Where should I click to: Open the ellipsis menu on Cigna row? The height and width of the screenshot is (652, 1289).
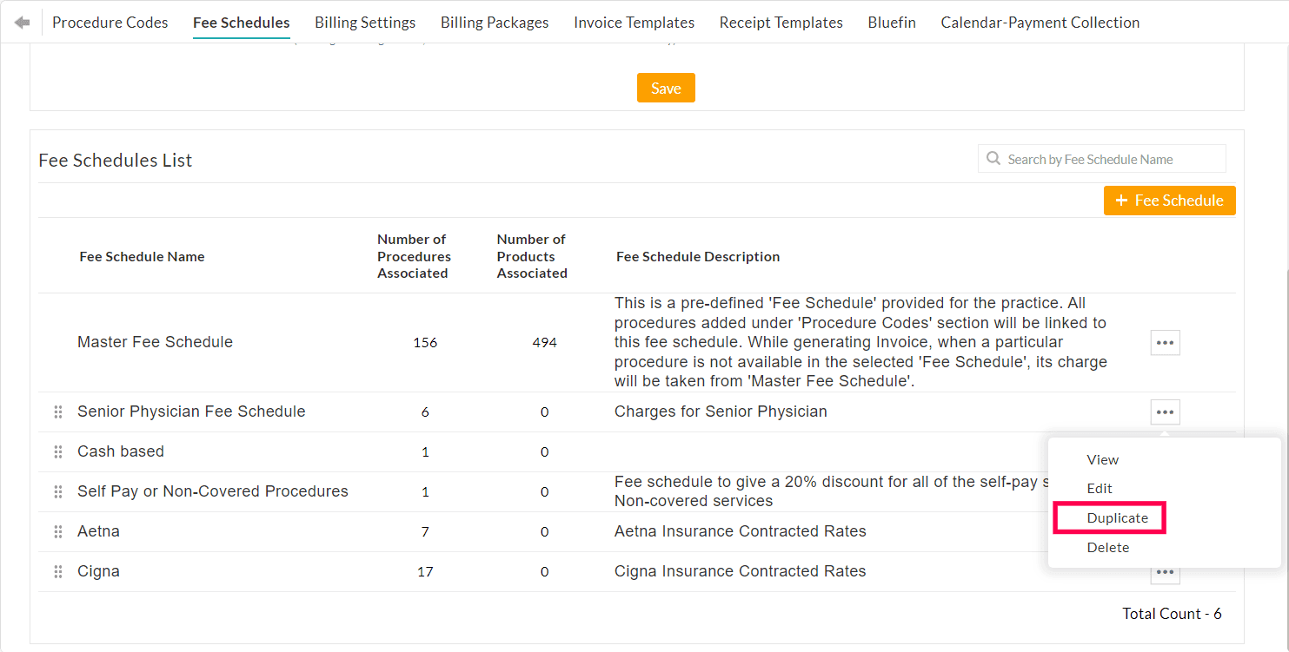(1165, 571)
